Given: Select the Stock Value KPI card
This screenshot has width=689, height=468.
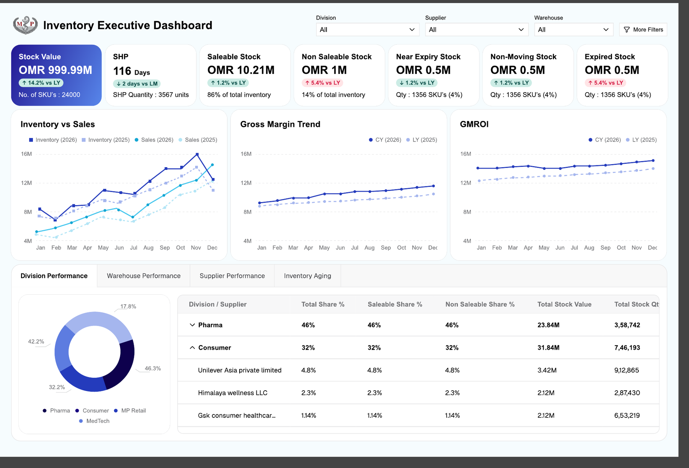Looking at the screenshot, I should pyautogui.click(x=56, y=75).
